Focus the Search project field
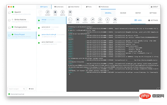167x105 pixels. 17,89
